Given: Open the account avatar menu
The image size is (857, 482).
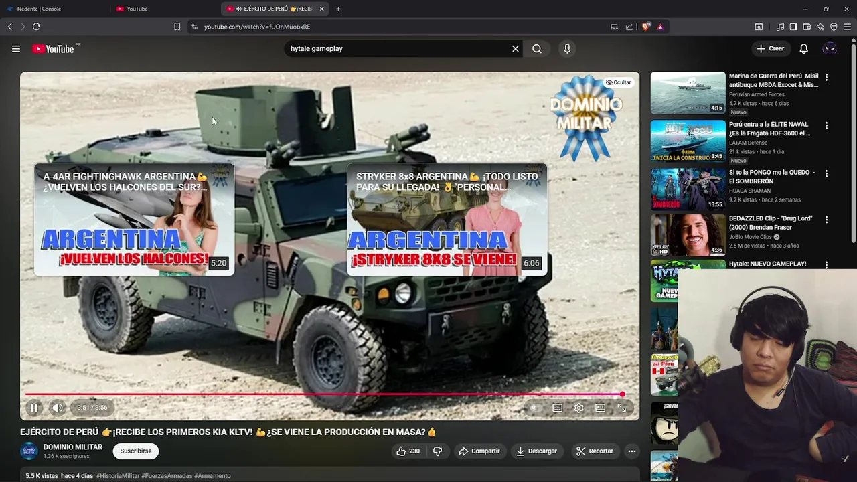Looking at the screenshot, I should click(830, 48).
